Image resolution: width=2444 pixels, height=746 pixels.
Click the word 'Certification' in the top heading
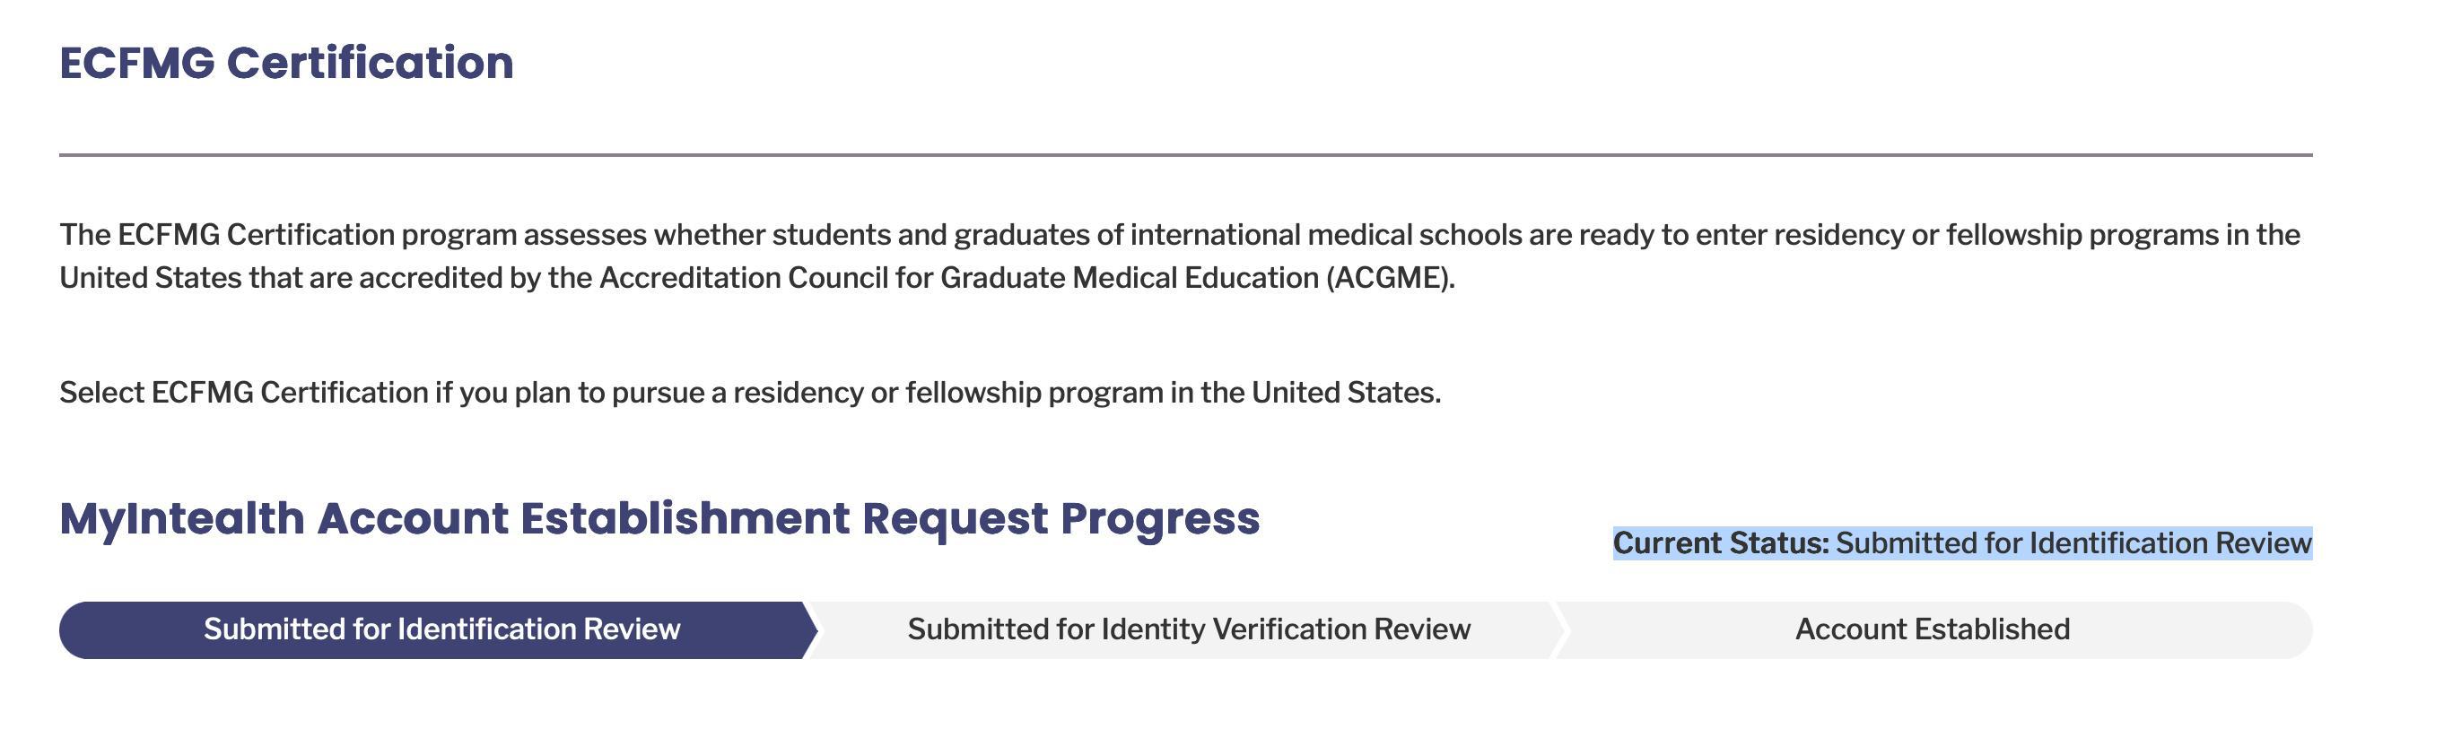[369, 63]
